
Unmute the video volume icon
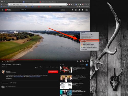point(8,61)
